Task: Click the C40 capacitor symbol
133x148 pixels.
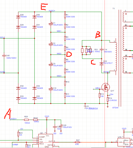Action: coord(4,56)
